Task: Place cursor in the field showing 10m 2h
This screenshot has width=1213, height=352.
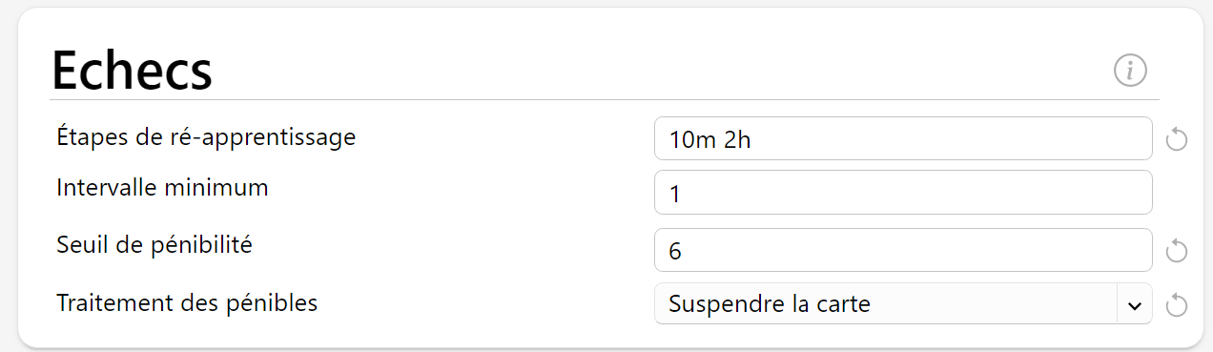Action: [x=903, y=139]
